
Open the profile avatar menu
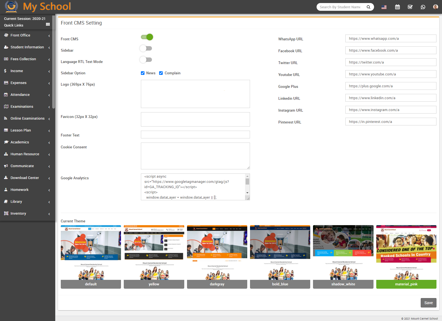435,7
